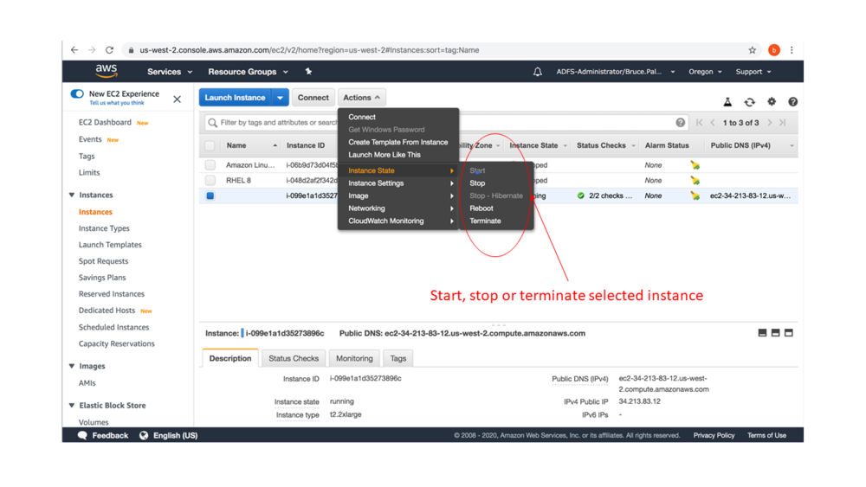Toggle the New EC2 Experience switch
The height and width of the screenshot is (487, 866).
(77, 93)
